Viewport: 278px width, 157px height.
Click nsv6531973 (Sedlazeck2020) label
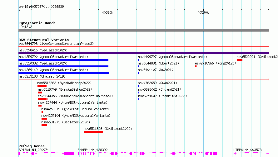tap(66, 122)
